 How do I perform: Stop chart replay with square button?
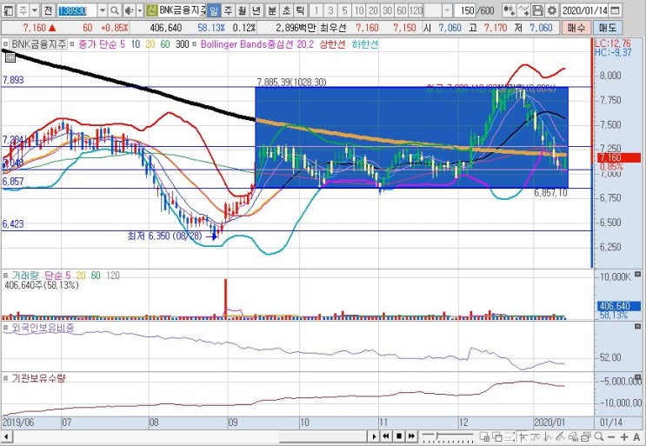click(399, 436)
